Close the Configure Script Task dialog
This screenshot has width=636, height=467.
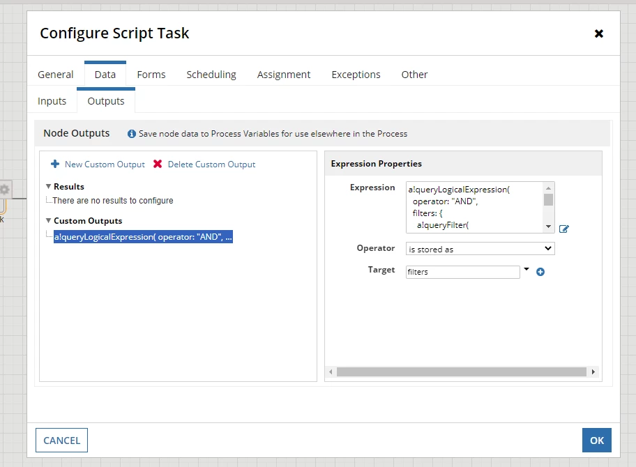(x=598, y=33)
